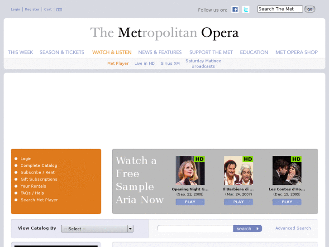The image size is (329, 247).
Task: Go to The Metropolitan Opera logo home
Action: coord(164,33)
